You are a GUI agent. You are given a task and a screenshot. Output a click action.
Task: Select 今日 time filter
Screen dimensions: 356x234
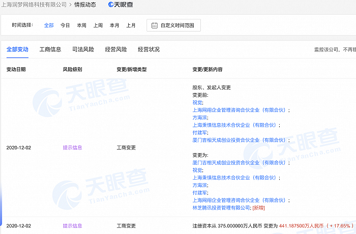pos(65,25)
